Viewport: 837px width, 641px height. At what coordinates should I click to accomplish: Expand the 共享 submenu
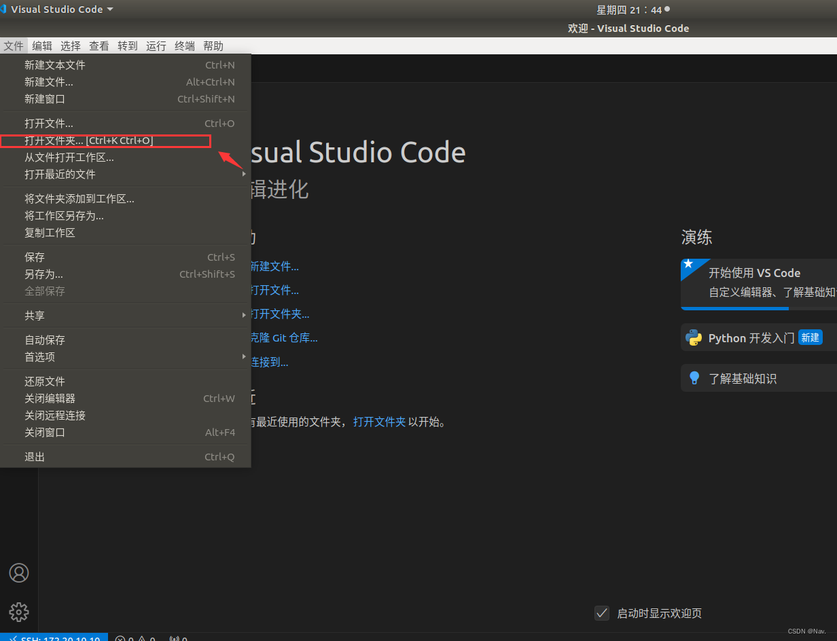(126, 315)
